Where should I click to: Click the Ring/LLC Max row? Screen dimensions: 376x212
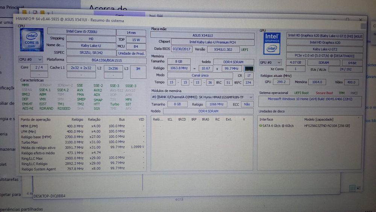[82, 158]
